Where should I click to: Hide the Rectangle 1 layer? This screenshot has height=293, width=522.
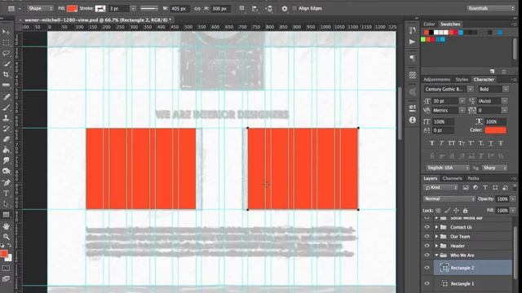click(x=427, y=283)
